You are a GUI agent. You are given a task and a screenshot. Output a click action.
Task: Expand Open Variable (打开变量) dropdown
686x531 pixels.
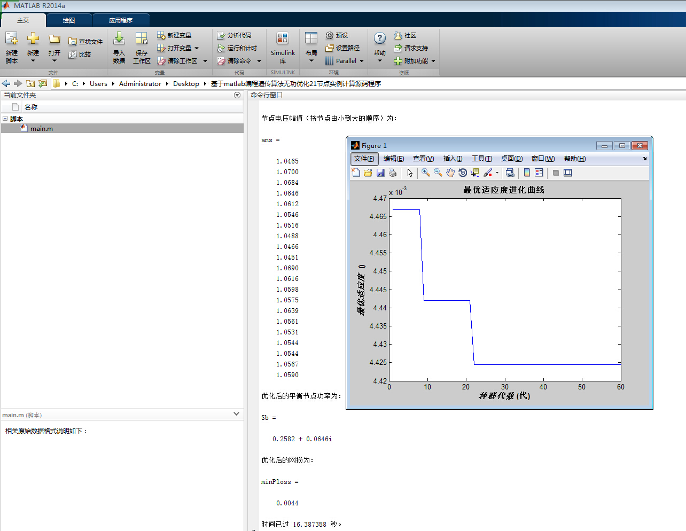197,48
